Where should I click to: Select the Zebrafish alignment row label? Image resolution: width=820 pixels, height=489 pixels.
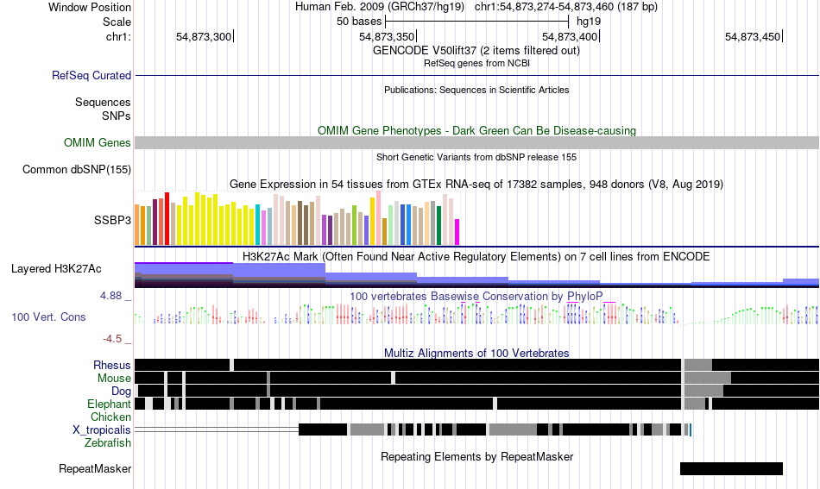pos(108,442)
